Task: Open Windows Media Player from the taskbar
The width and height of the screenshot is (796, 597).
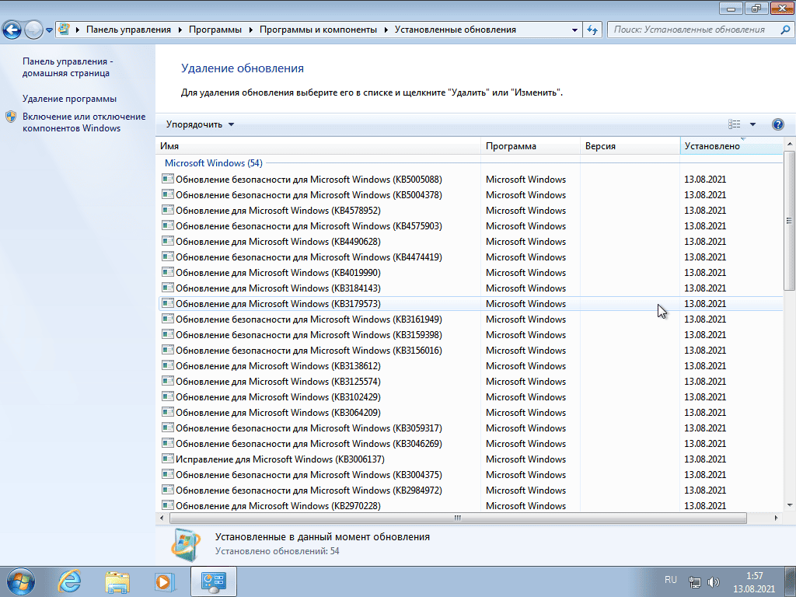Action: coord(165,581)
